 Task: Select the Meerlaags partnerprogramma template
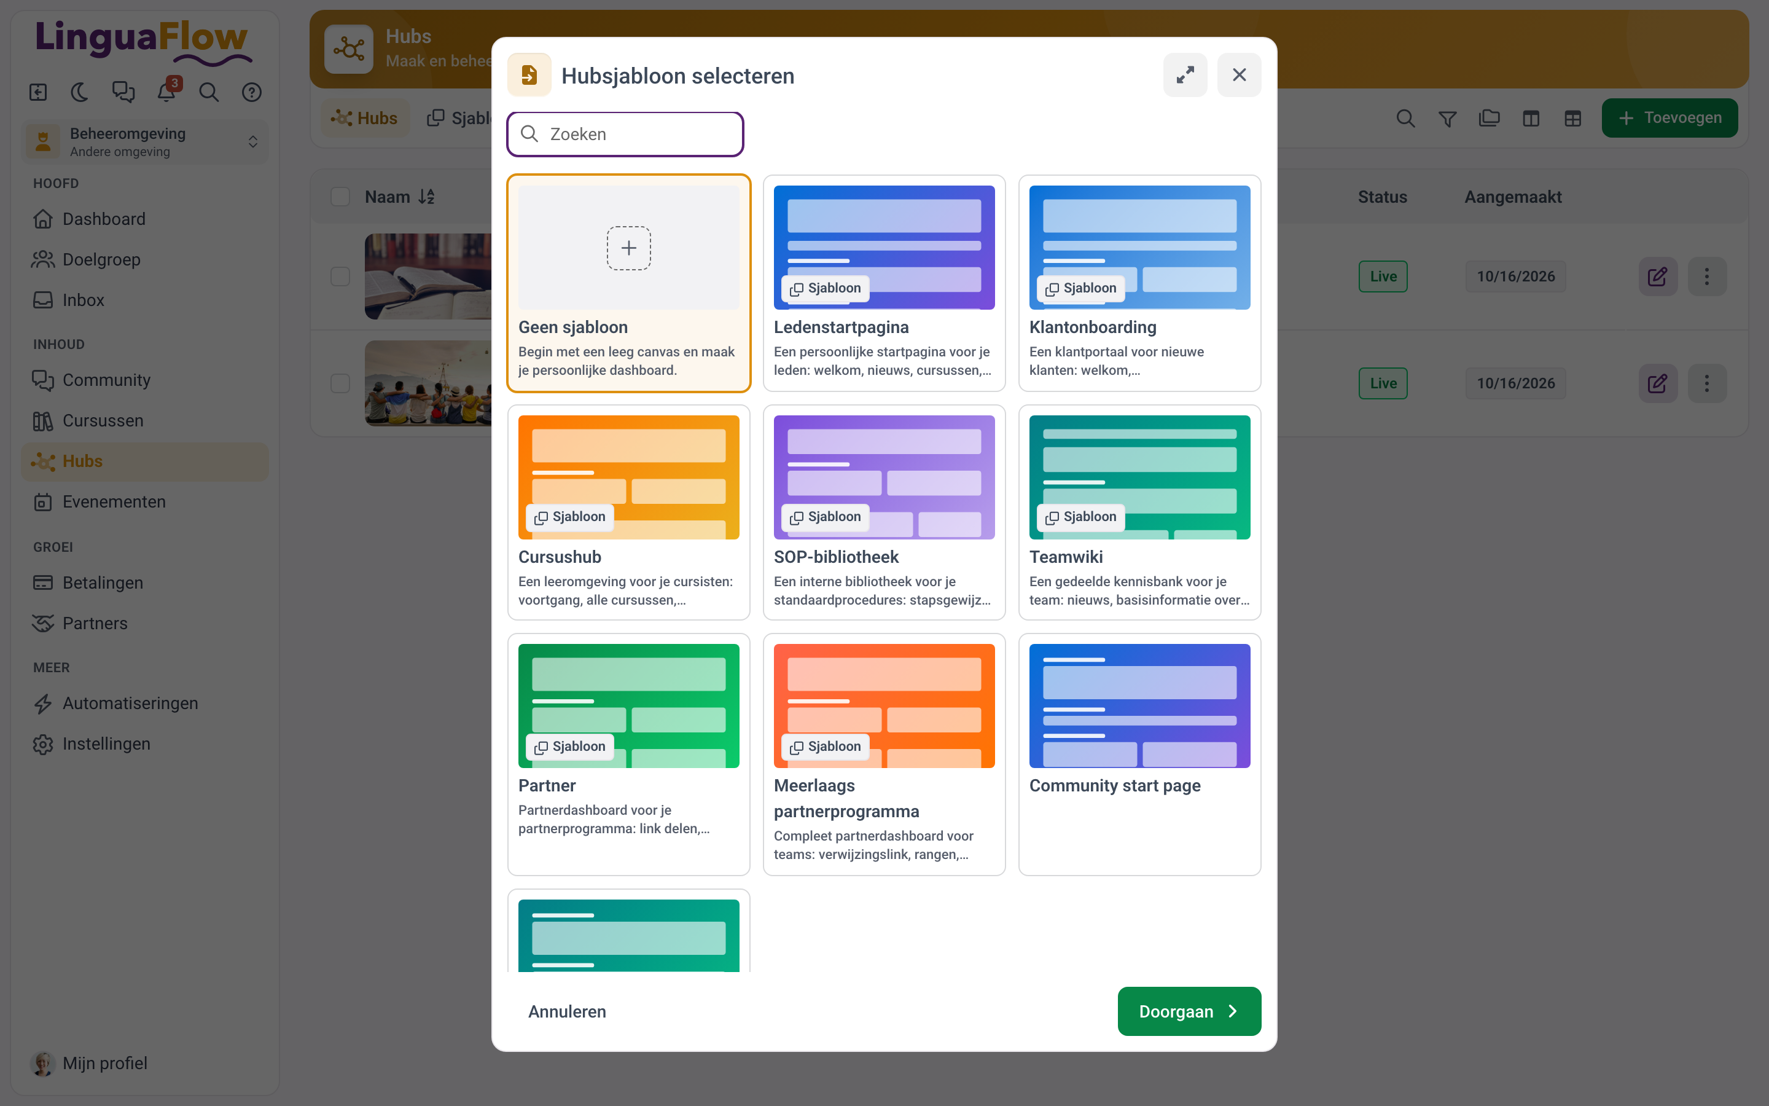pos(884,754)
